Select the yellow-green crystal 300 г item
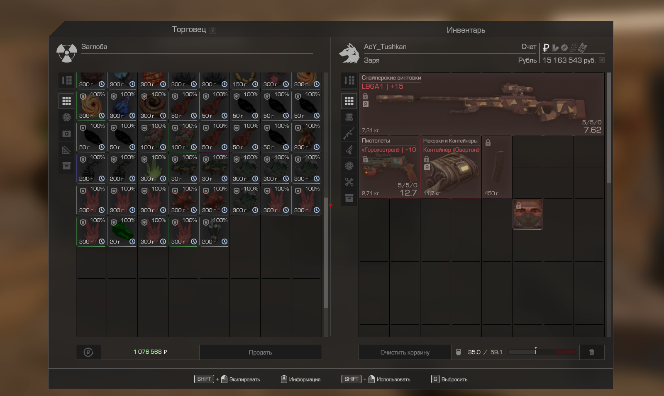Viewport: 664px width, 396px height. (x=153, y=168)
